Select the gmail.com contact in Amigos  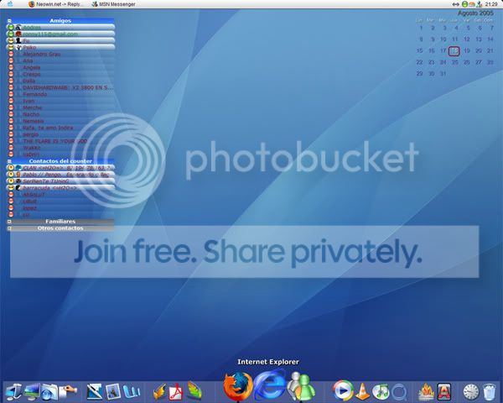(x=60, y=34)
